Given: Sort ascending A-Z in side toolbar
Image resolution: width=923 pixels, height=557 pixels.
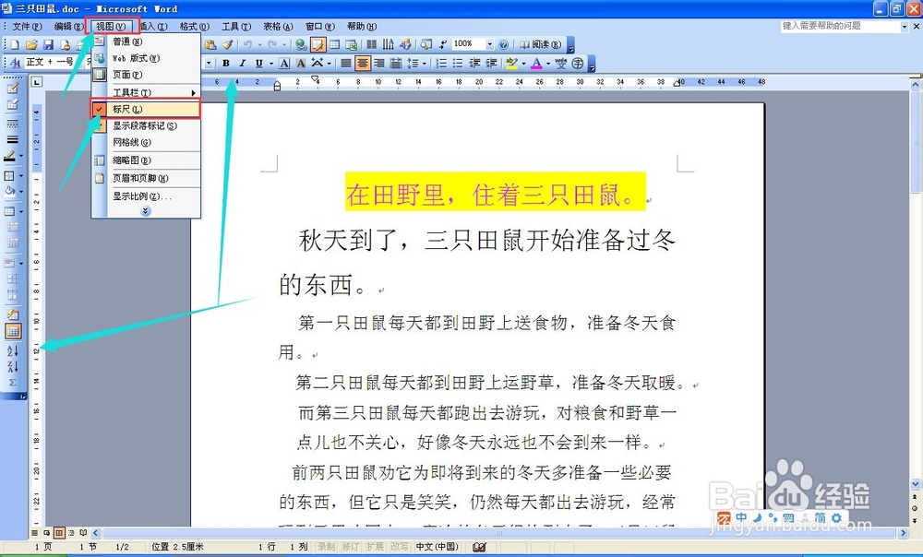Looking at the screenshot, I should [x=12, y=350].
